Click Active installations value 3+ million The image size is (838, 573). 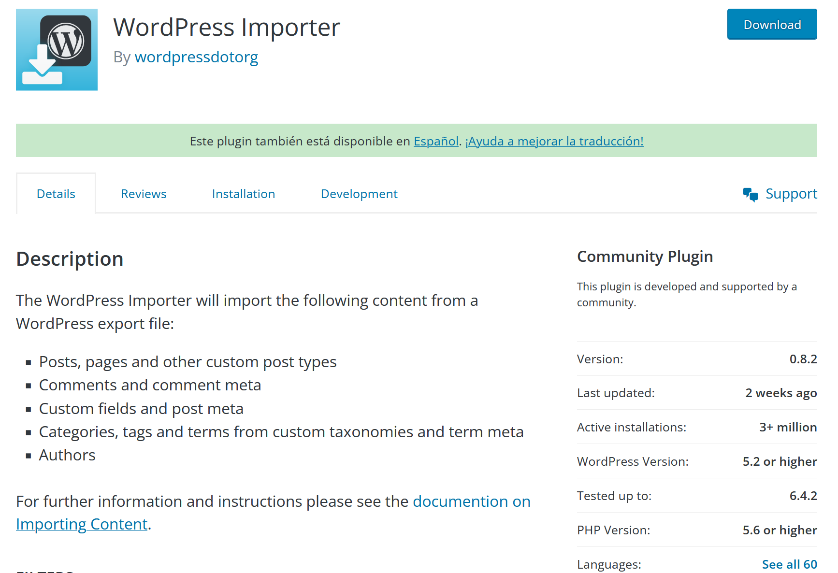[788, 427]
